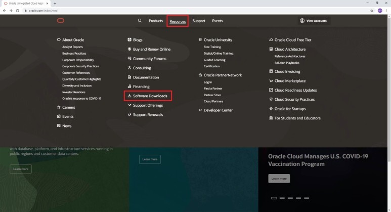
Task: Click the View Accounts button
Action: coord(314,21)
